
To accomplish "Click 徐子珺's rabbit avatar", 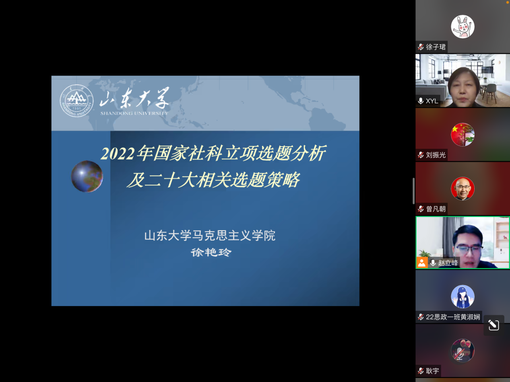I will 463,27.
